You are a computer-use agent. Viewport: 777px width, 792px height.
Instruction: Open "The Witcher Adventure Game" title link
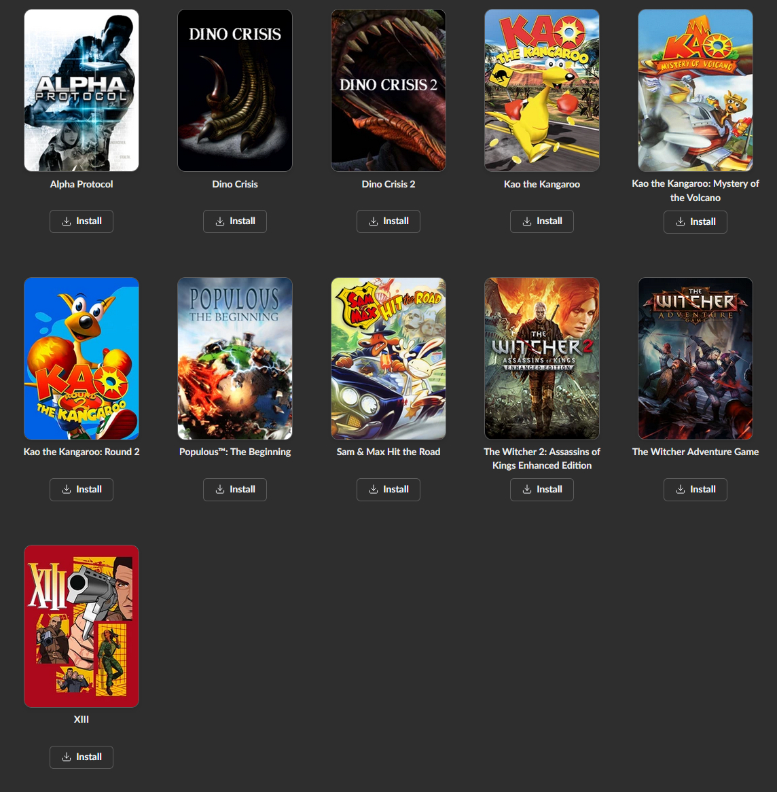click(695, 452)
